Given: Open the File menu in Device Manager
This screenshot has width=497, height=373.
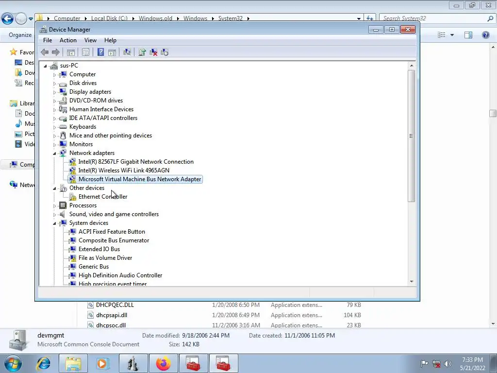Looking at the screenshot, I should pos(48,40).
